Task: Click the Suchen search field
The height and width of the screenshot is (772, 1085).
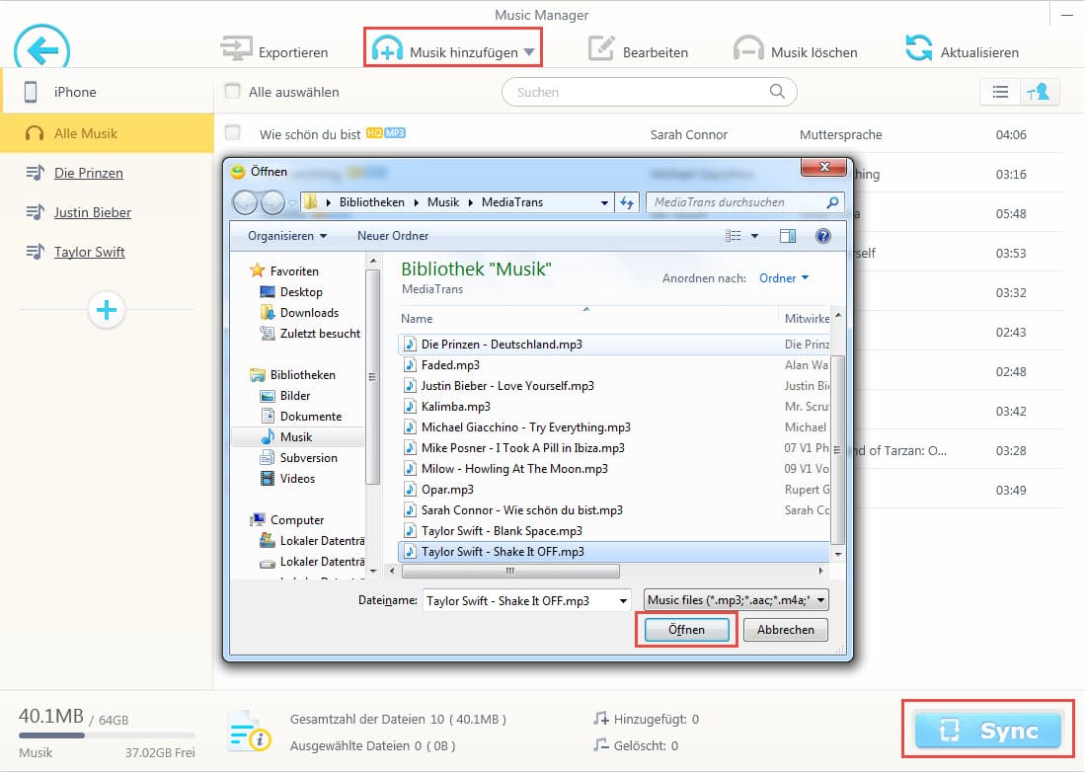Action: coord(649,91)
